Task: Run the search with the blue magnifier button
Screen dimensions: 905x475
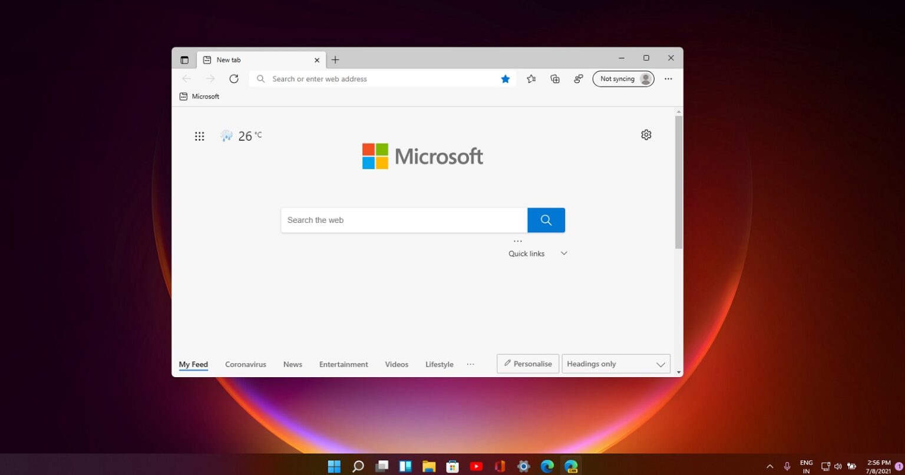Action: (545, 220)
